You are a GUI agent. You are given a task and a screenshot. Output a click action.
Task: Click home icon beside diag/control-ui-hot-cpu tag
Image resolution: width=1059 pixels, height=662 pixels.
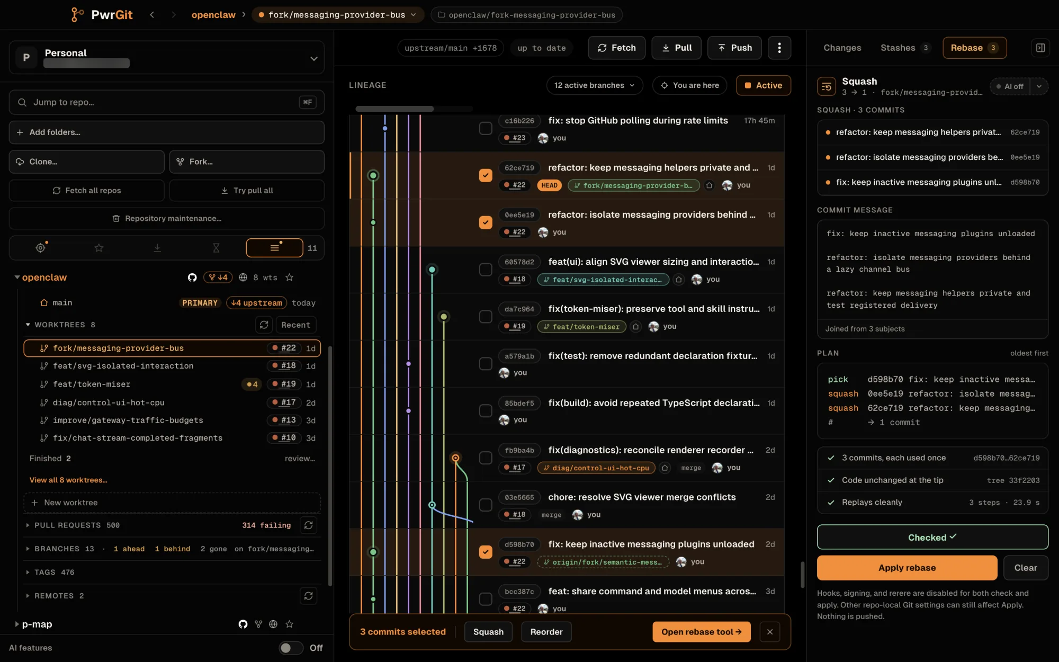tap(665, 468)
